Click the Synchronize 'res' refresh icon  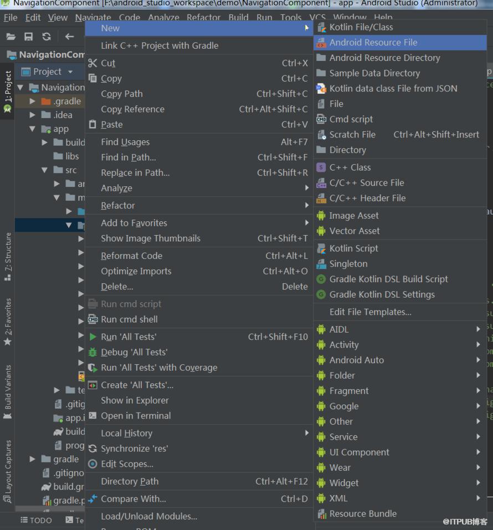[93, 449]
